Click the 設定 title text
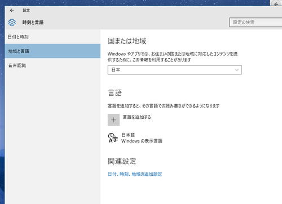282x204 pixels. click(27, 11)
